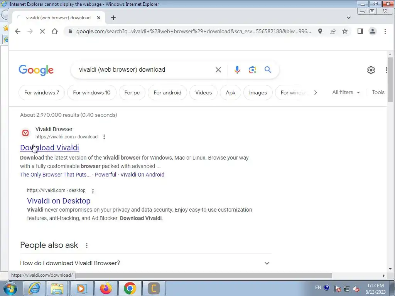Click the horizontal scrollbar thumb
Screen dimensions: 395x296
204,276
